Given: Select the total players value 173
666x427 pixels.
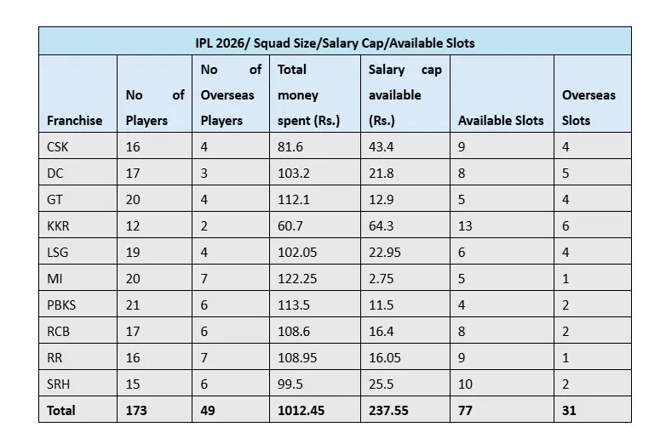Looking at the screenshot, I should point(136,410).
